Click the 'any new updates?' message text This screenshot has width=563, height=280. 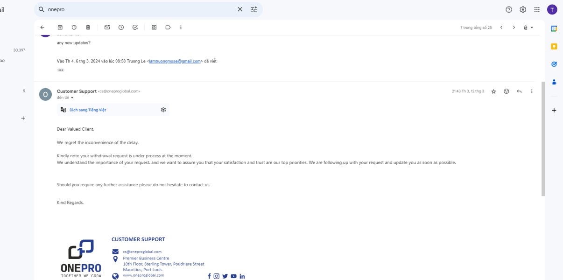coord(74,43)
